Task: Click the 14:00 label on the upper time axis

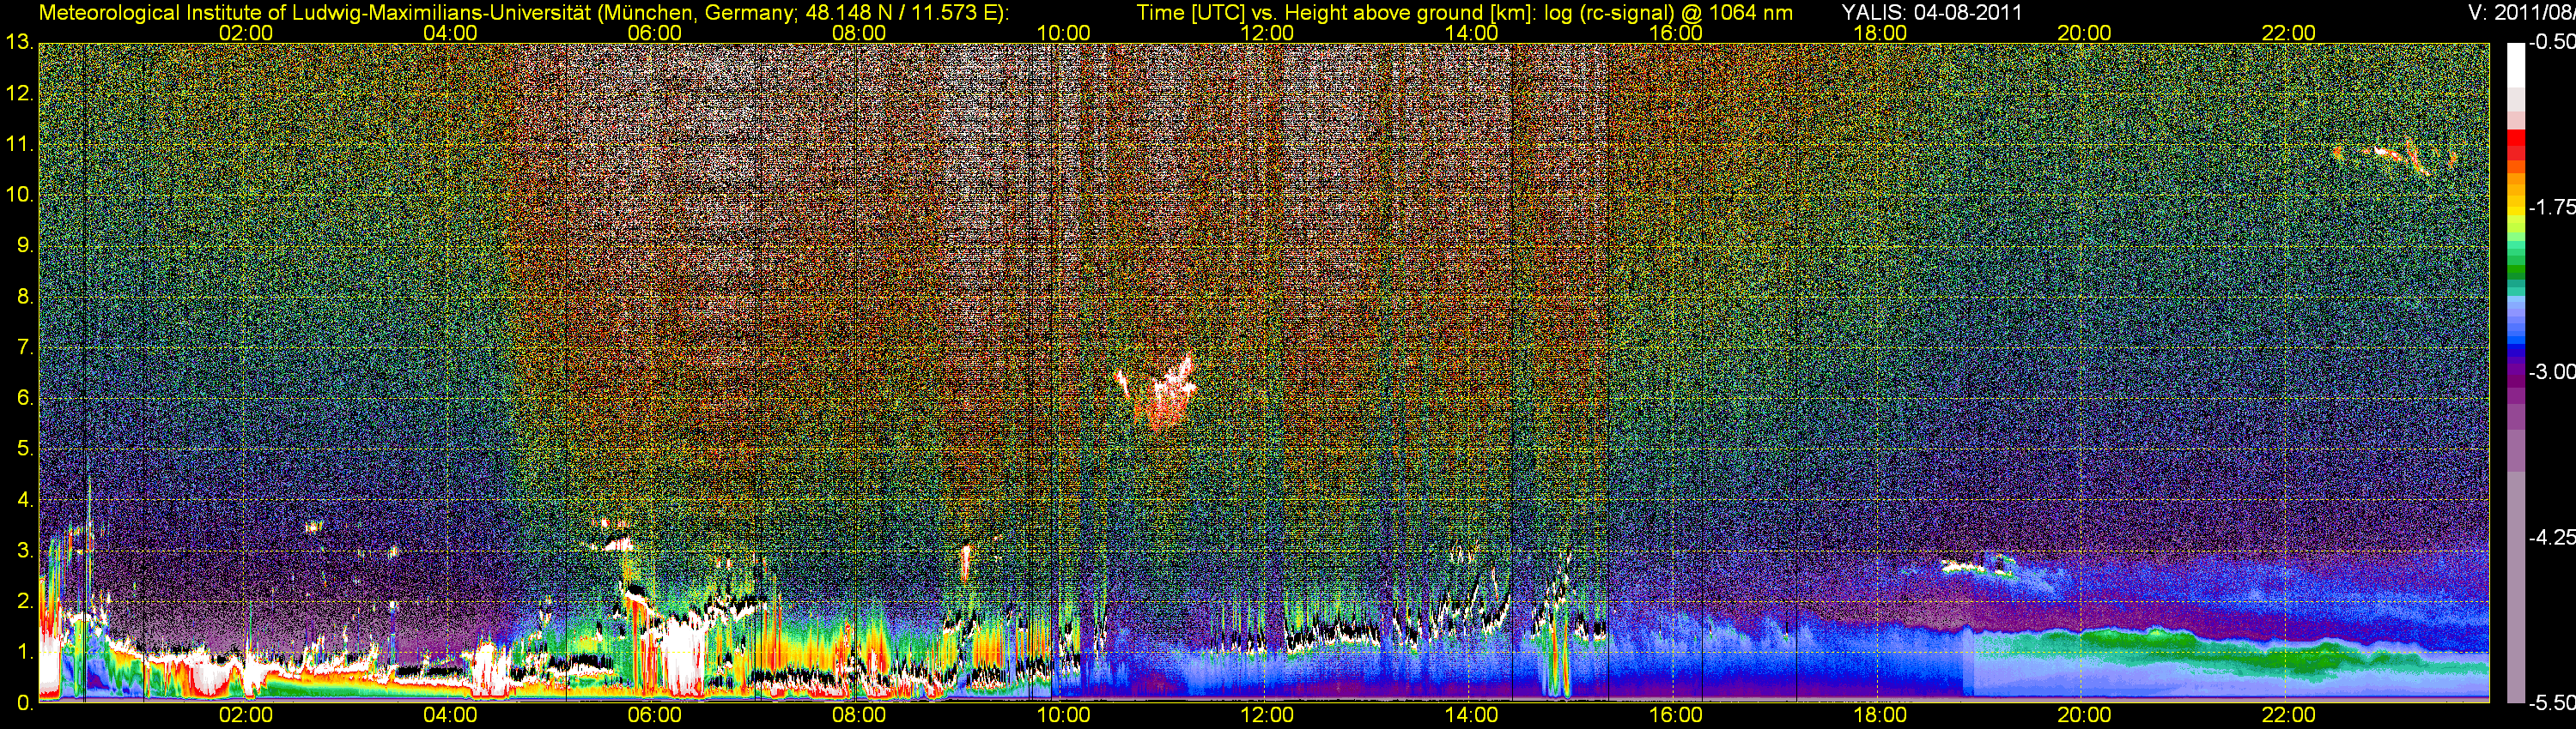Action: tap(1471, 33)
